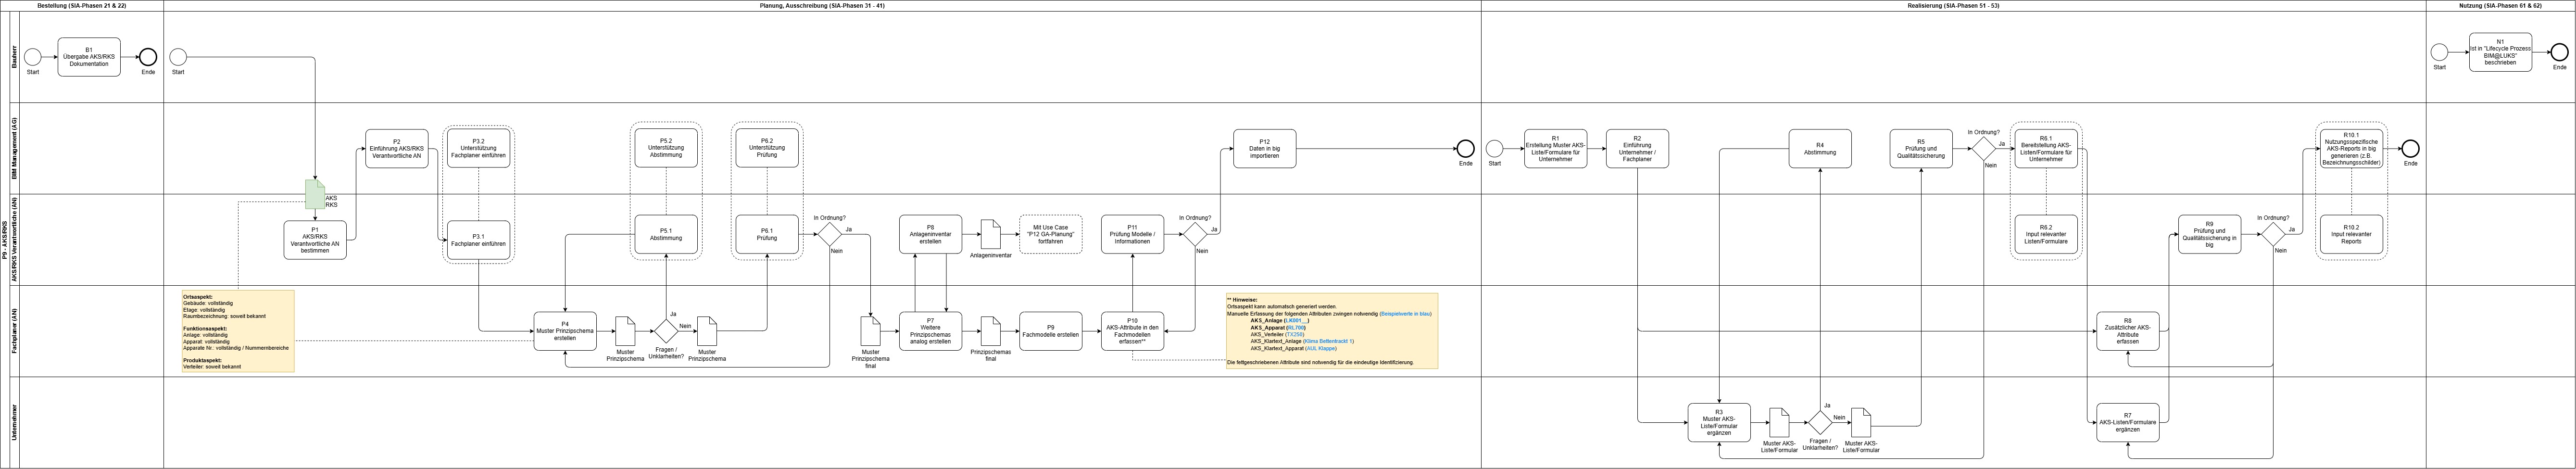Click the Anlageninventar document icon
The width and height of the screenshot is (2576, 469).
pos(990,234)
